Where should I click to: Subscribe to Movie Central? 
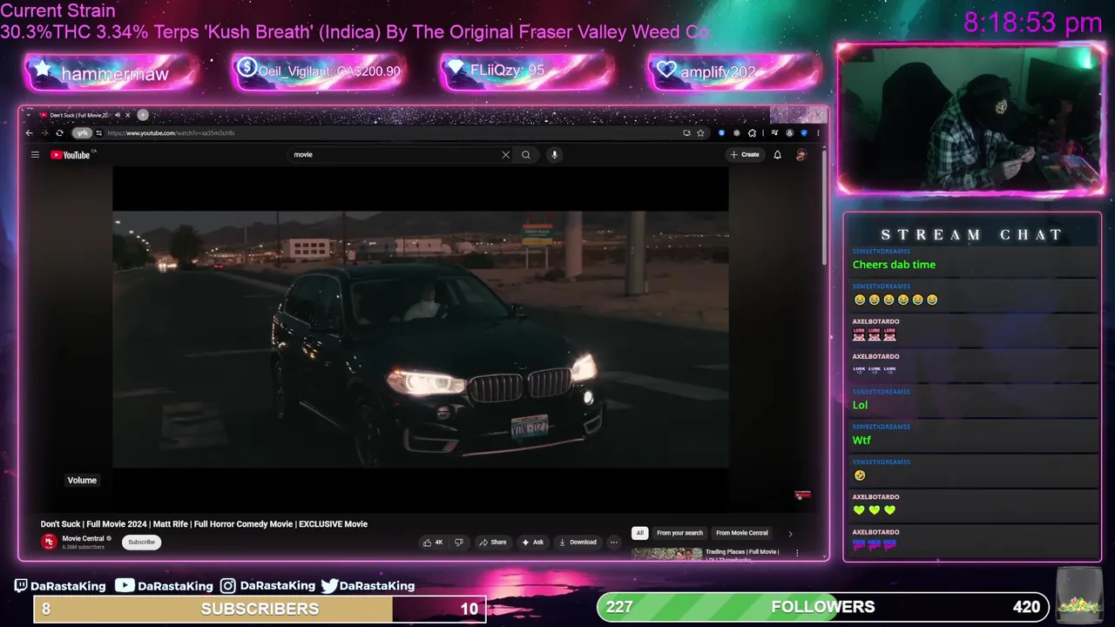(x=141, y=542)
